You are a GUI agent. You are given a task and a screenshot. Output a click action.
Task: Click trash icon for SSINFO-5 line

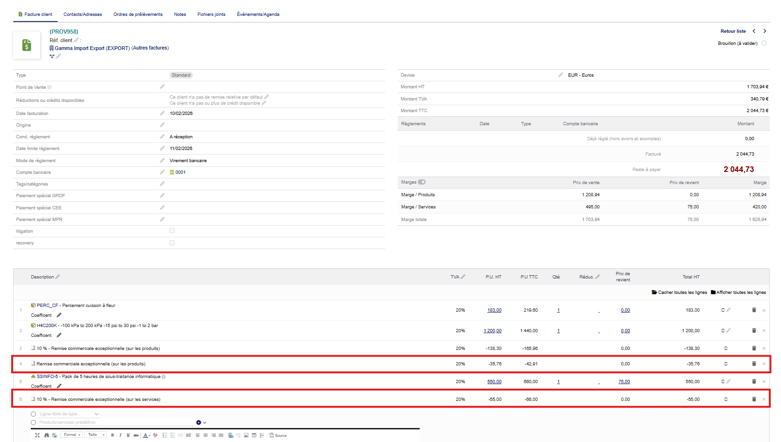click(753, 382)
